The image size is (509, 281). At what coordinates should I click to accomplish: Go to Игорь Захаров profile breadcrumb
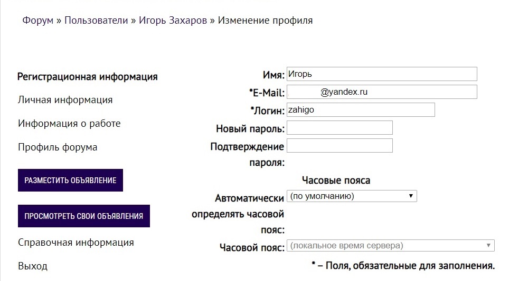173,21
